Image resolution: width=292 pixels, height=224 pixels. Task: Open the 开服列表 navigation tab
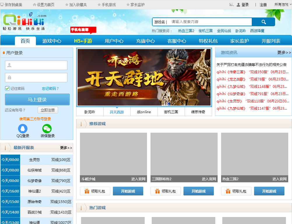(x=271, y=41)
